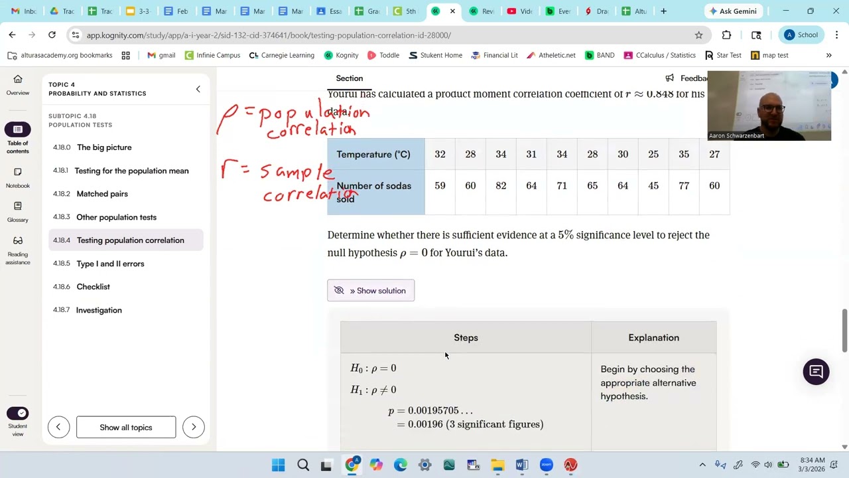
Task: Click Show all topics button
Action: 126,427
